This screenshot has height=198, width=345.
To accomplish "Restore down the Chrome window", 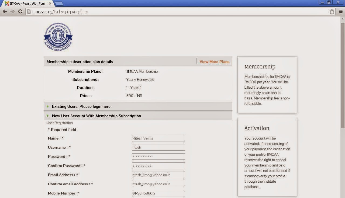I will 329,2.
